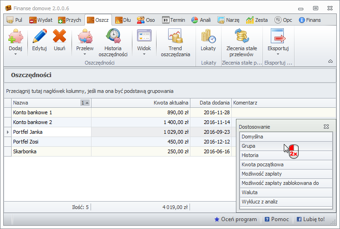Image resolution: width=340 pixels, height=229 pixels.
Task: Collapse the ribbon with the chevron
Action: (330, 61)
